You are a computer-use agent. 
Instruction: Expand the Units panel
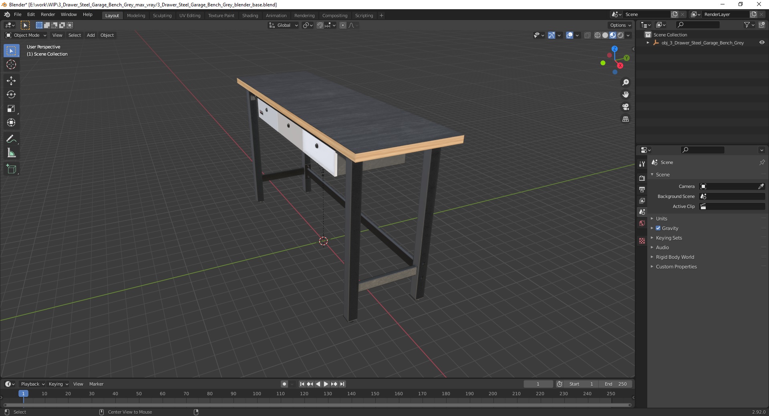click(661, 218)
